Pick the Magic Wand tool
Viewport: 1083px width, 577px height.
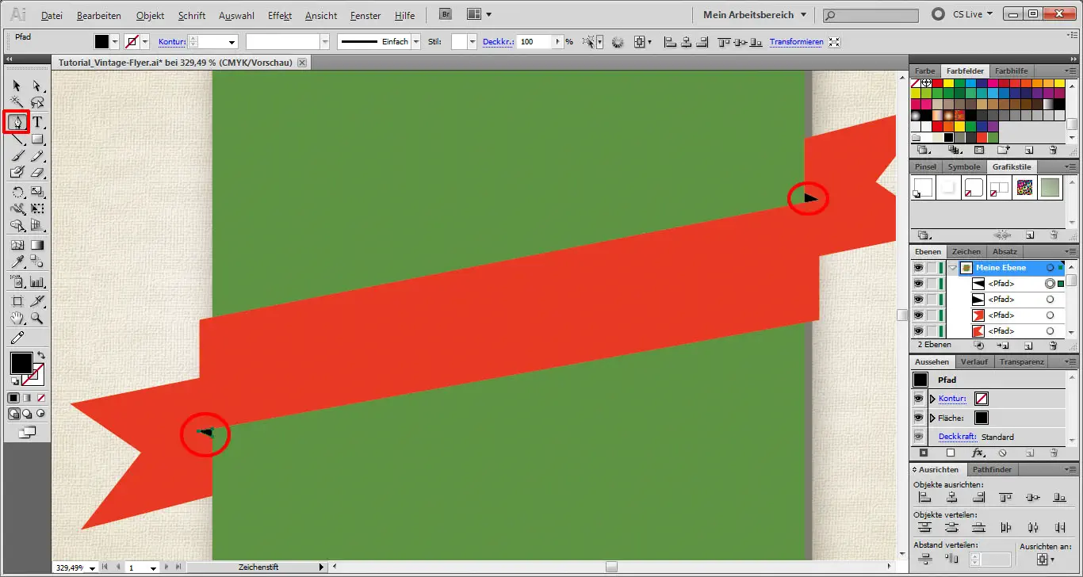pos(17,103)
